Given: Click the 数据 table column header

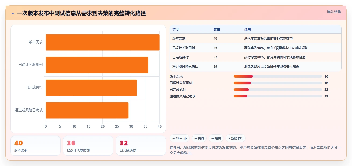Looking at the screenshot, I should click(217, 29).
